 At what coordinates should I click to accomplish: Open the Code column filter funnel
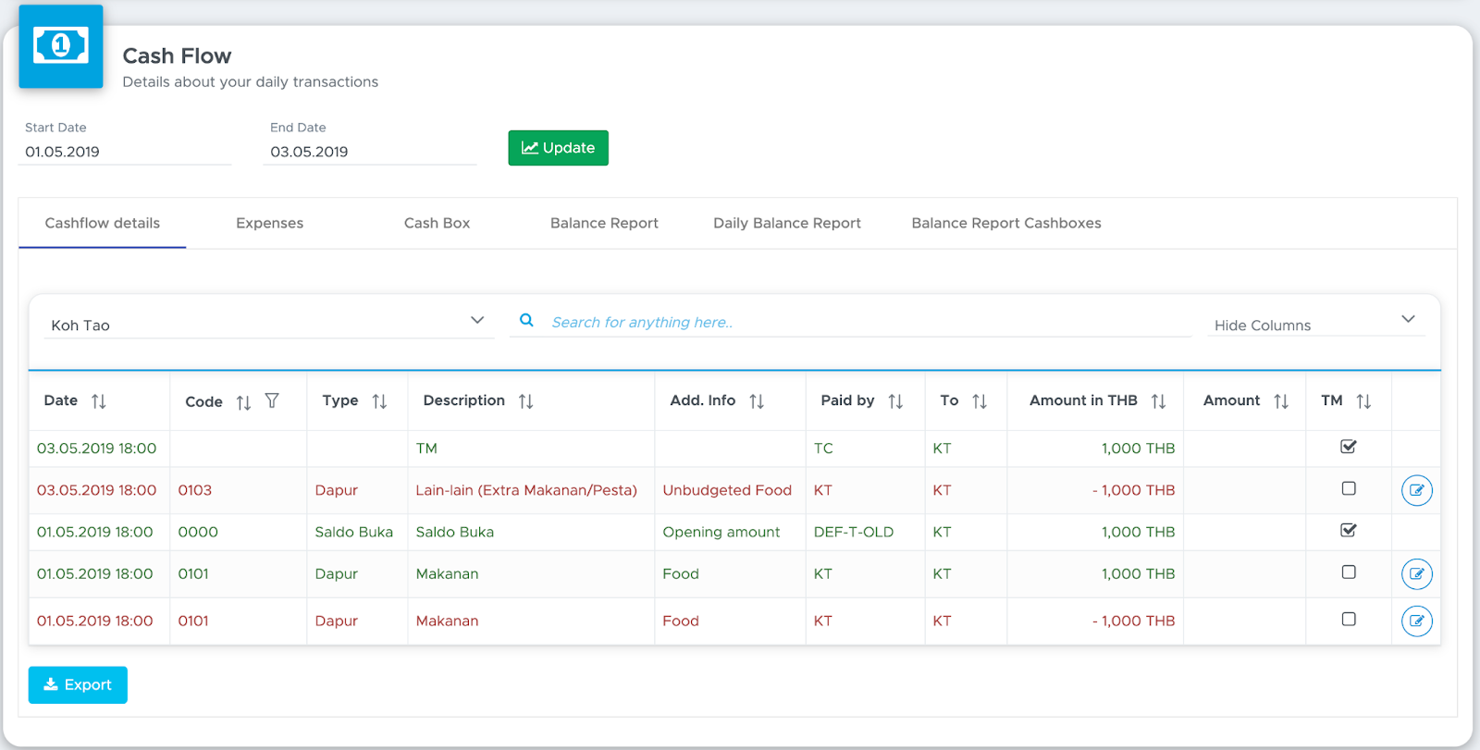[272, 400]
